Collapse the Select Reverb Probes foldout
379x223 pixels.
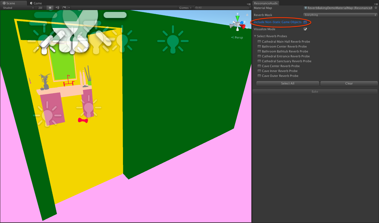pyautogui.click(x=255, y=36)
